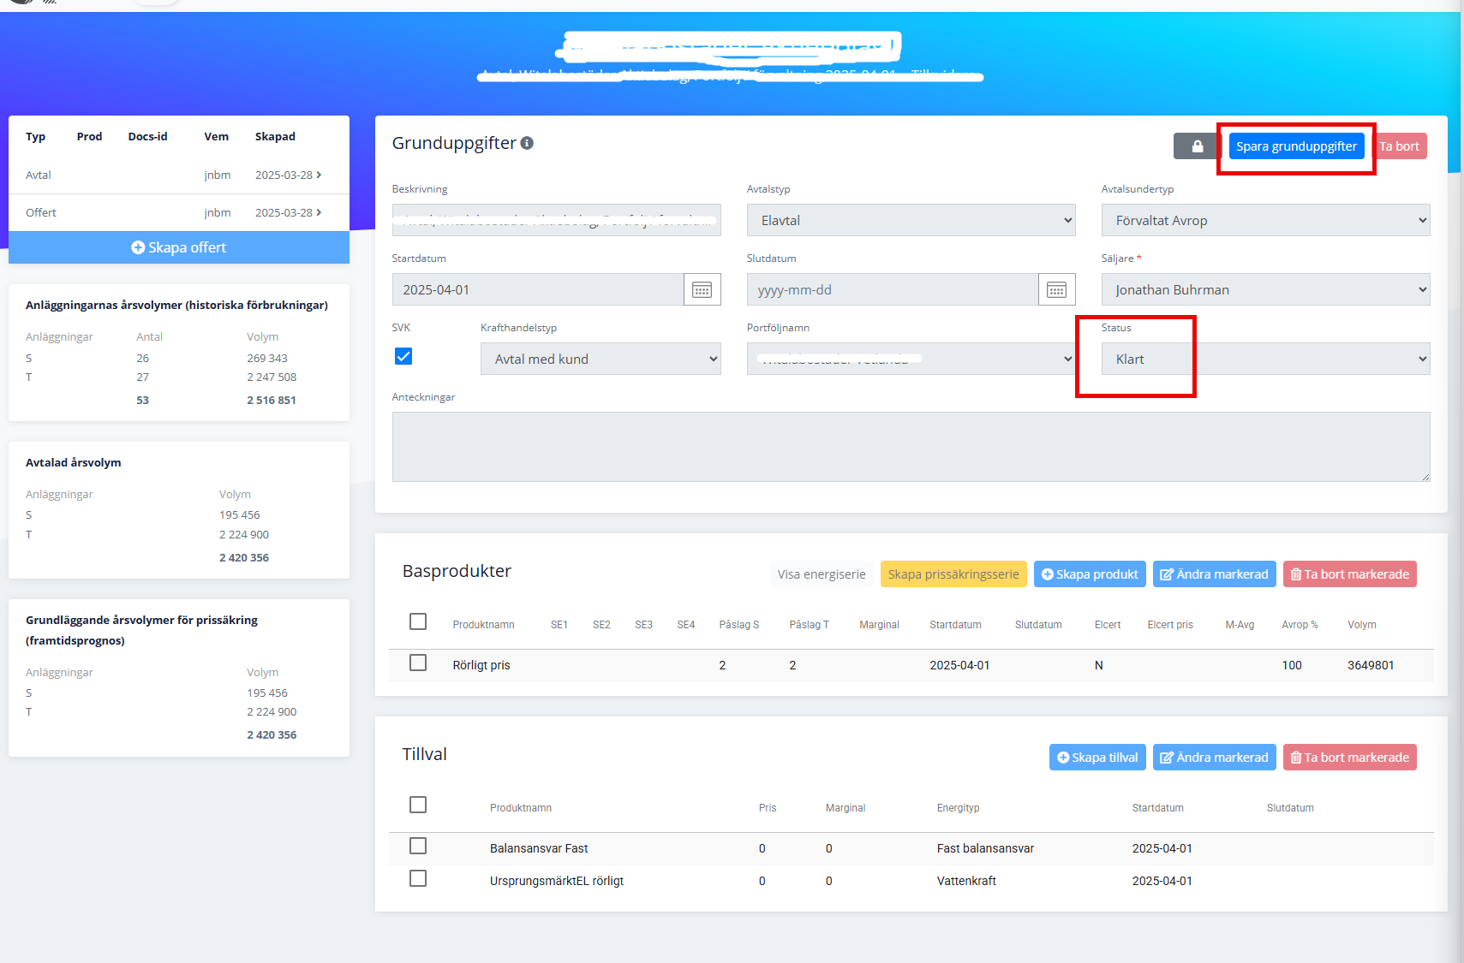Select the Balansansvar Fast checkbox
Image resolution: width=1464 pixels, height=963 pixels.
pyautogui.click(x=418, y=847)
